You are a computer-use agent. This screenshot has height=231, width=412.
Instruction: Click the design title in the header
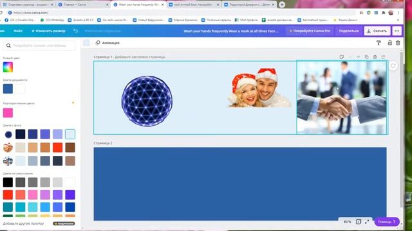230,31
